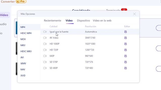Image resolution: width=161 pixels, height=90 pixels.
Task: Open the Video en la web tab
Action: click(102, 20)
